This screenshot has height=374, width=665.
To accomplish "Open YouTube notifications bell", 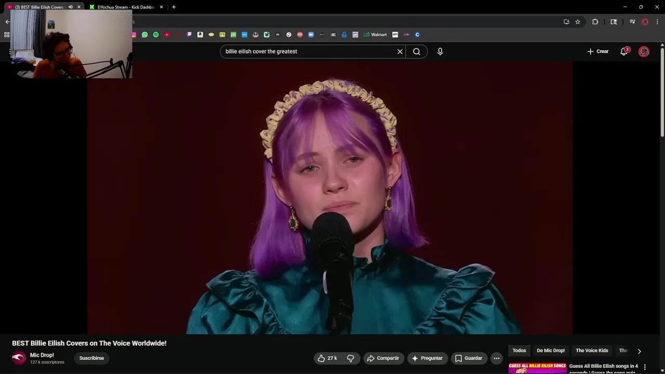I will coord(624,51).
